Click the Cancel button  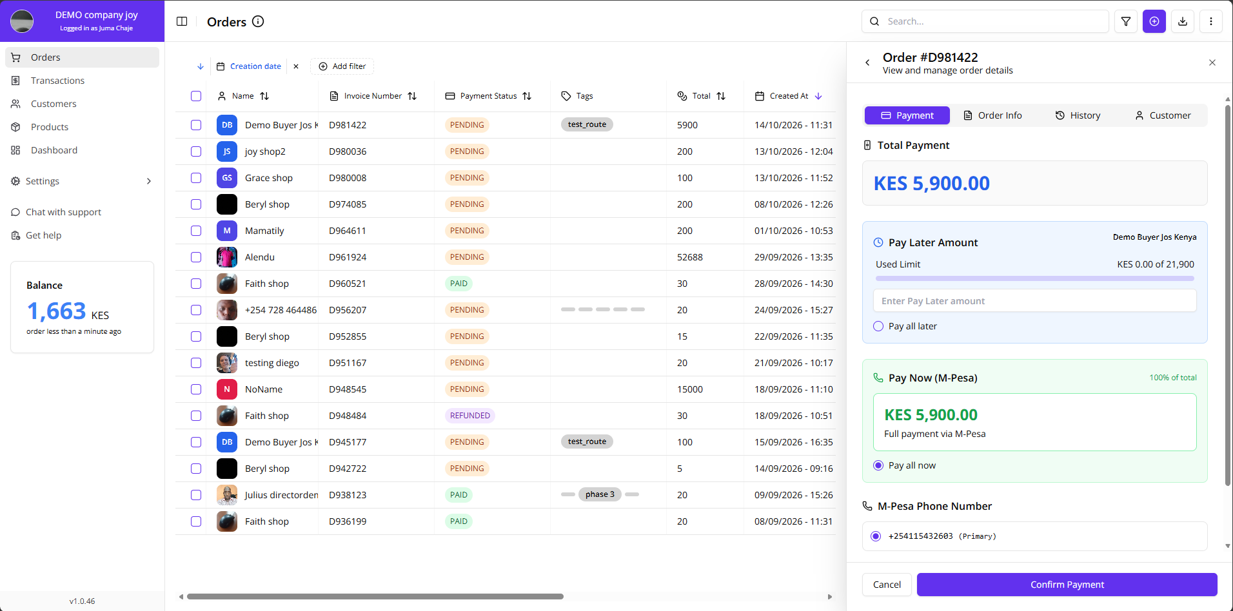tap(887, 585)
